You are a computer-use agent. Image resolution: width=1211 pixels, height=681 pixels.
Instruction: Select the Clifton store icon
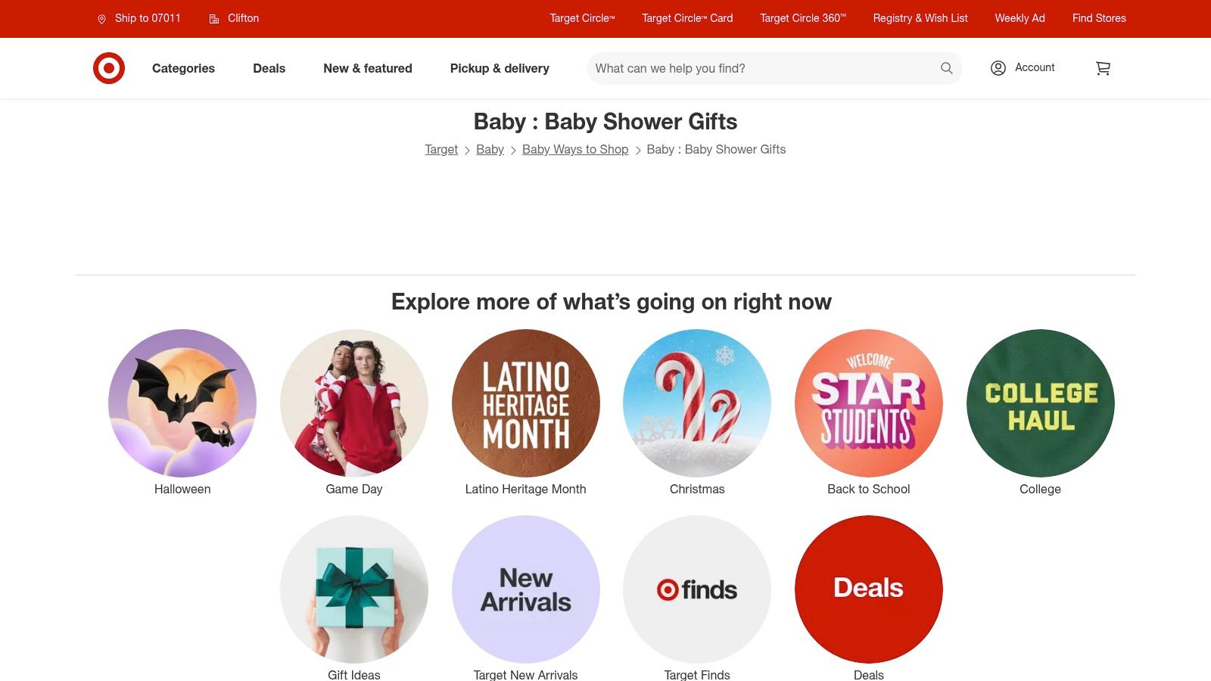pyautogui.click(x=214, y=19)
